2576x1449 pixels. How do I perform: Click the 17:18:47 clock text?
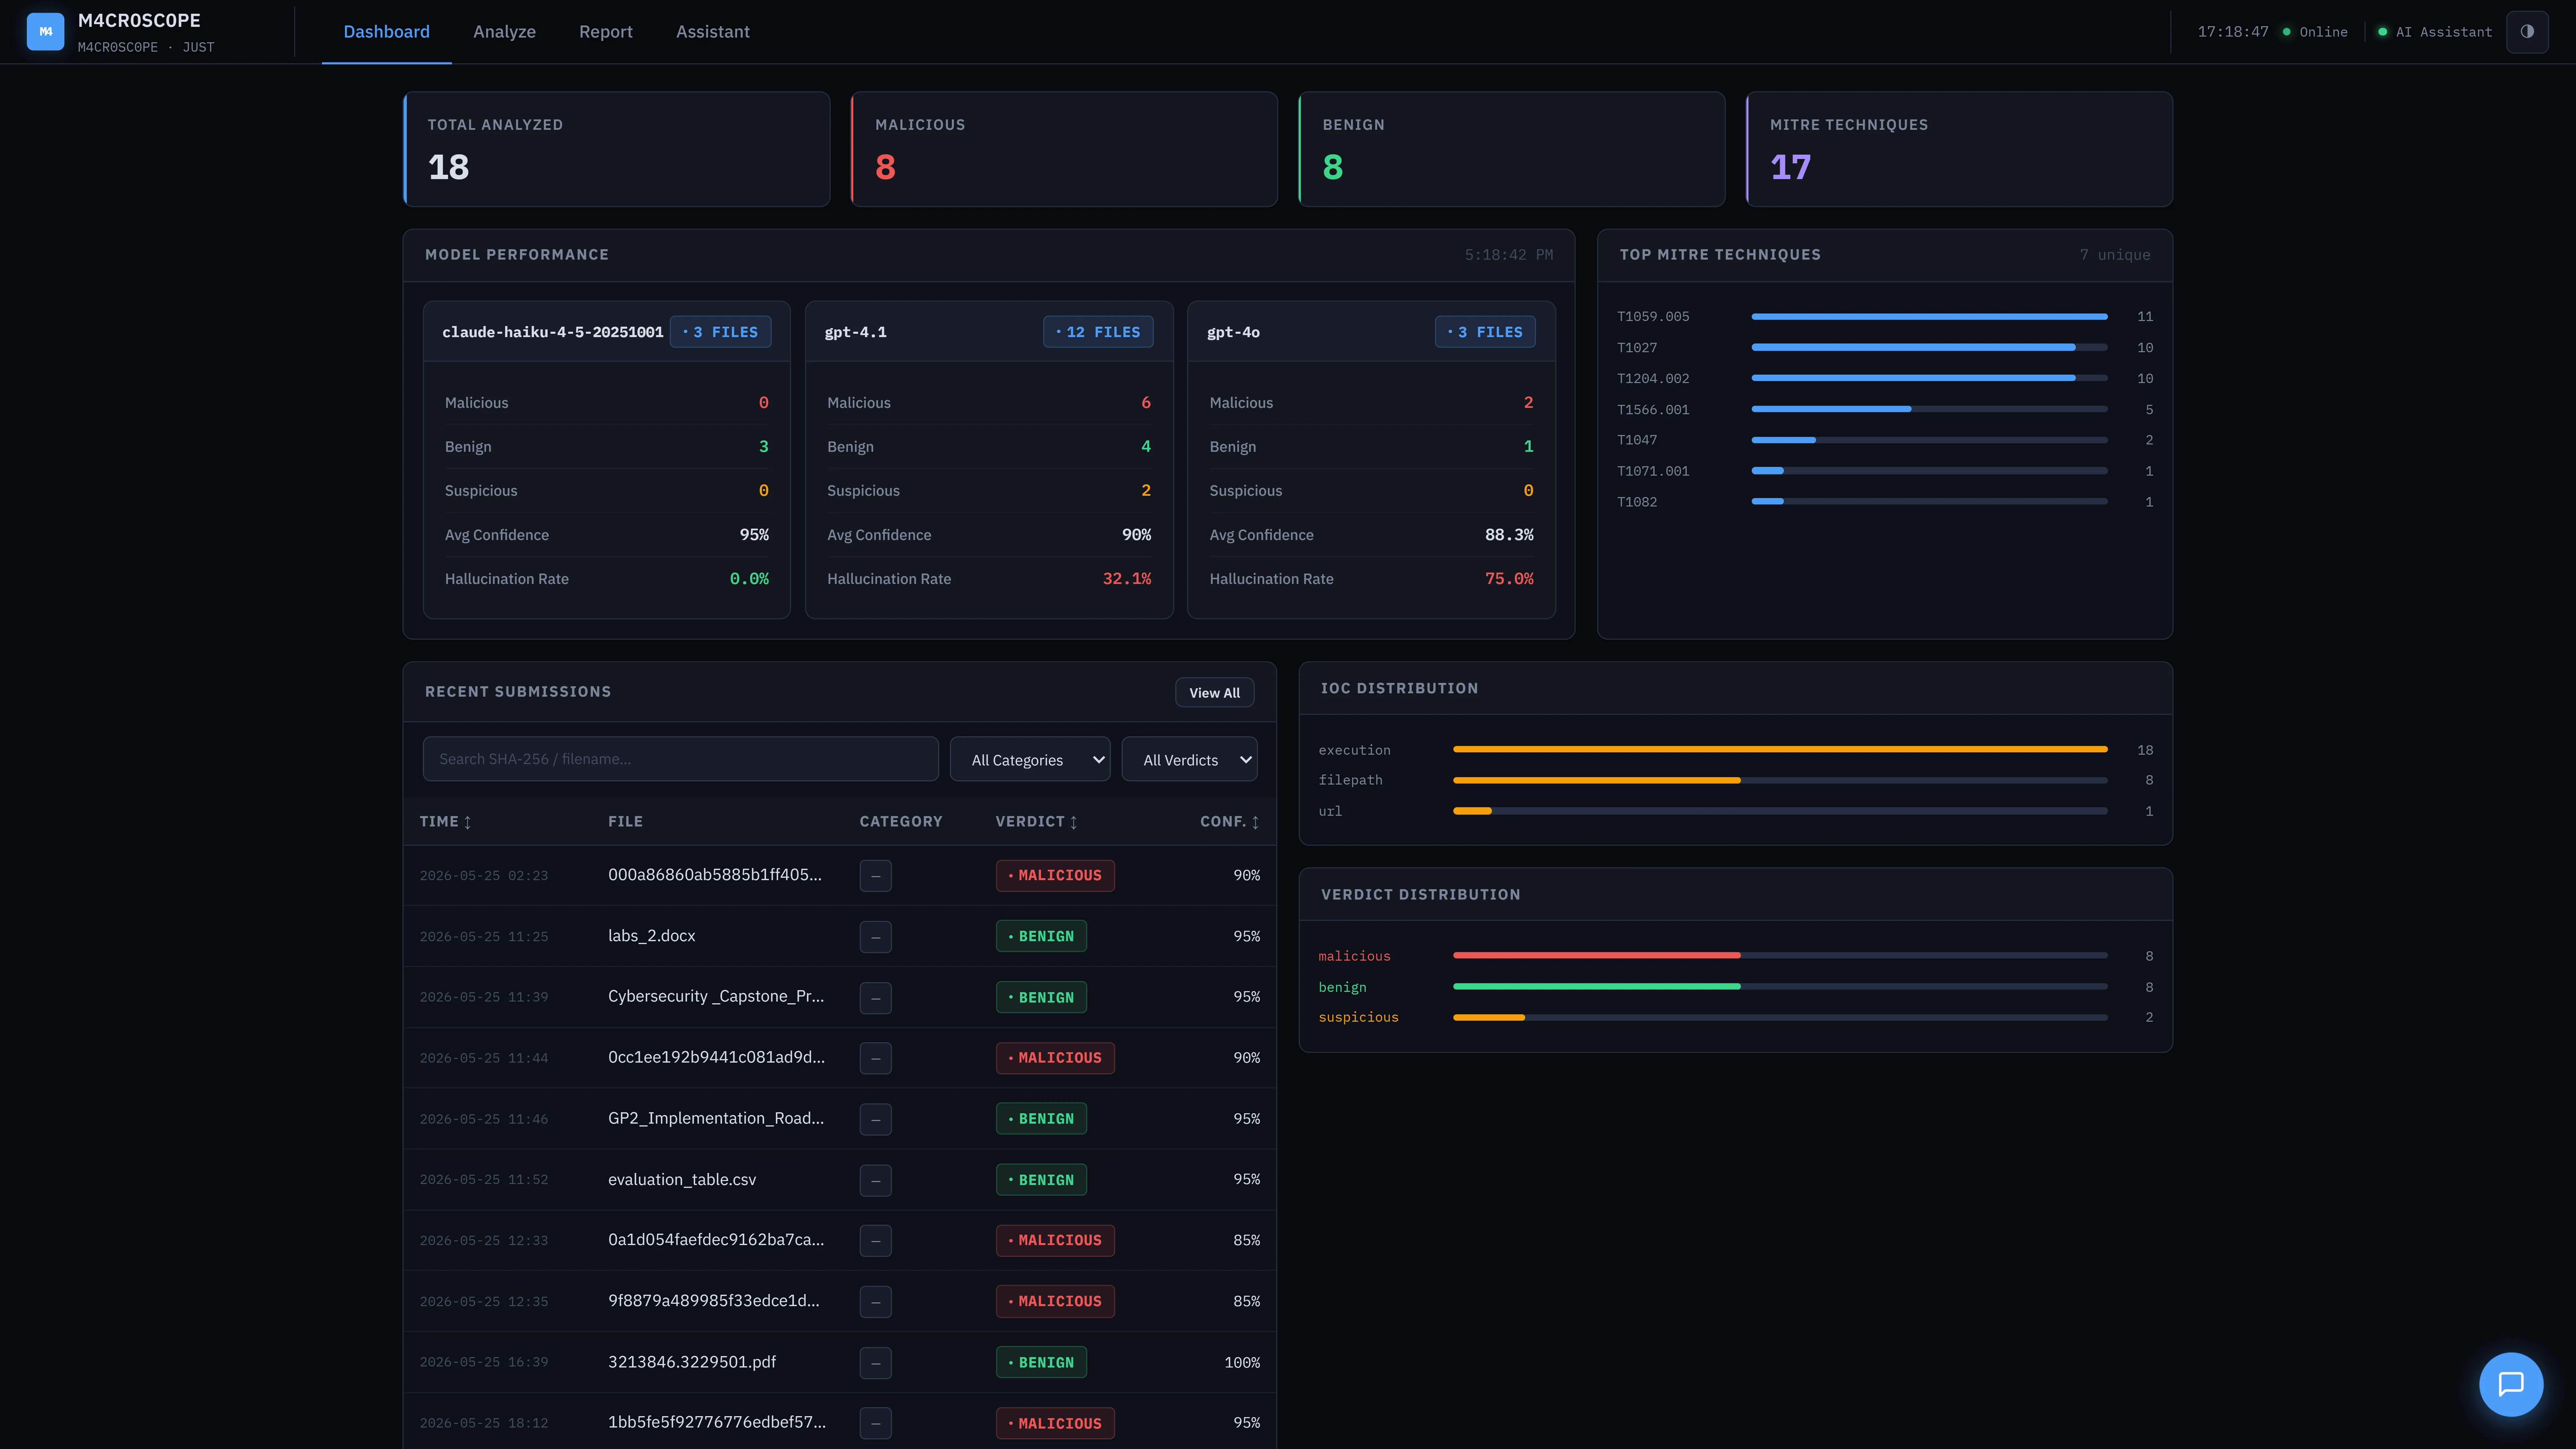tap(2233, 32)
